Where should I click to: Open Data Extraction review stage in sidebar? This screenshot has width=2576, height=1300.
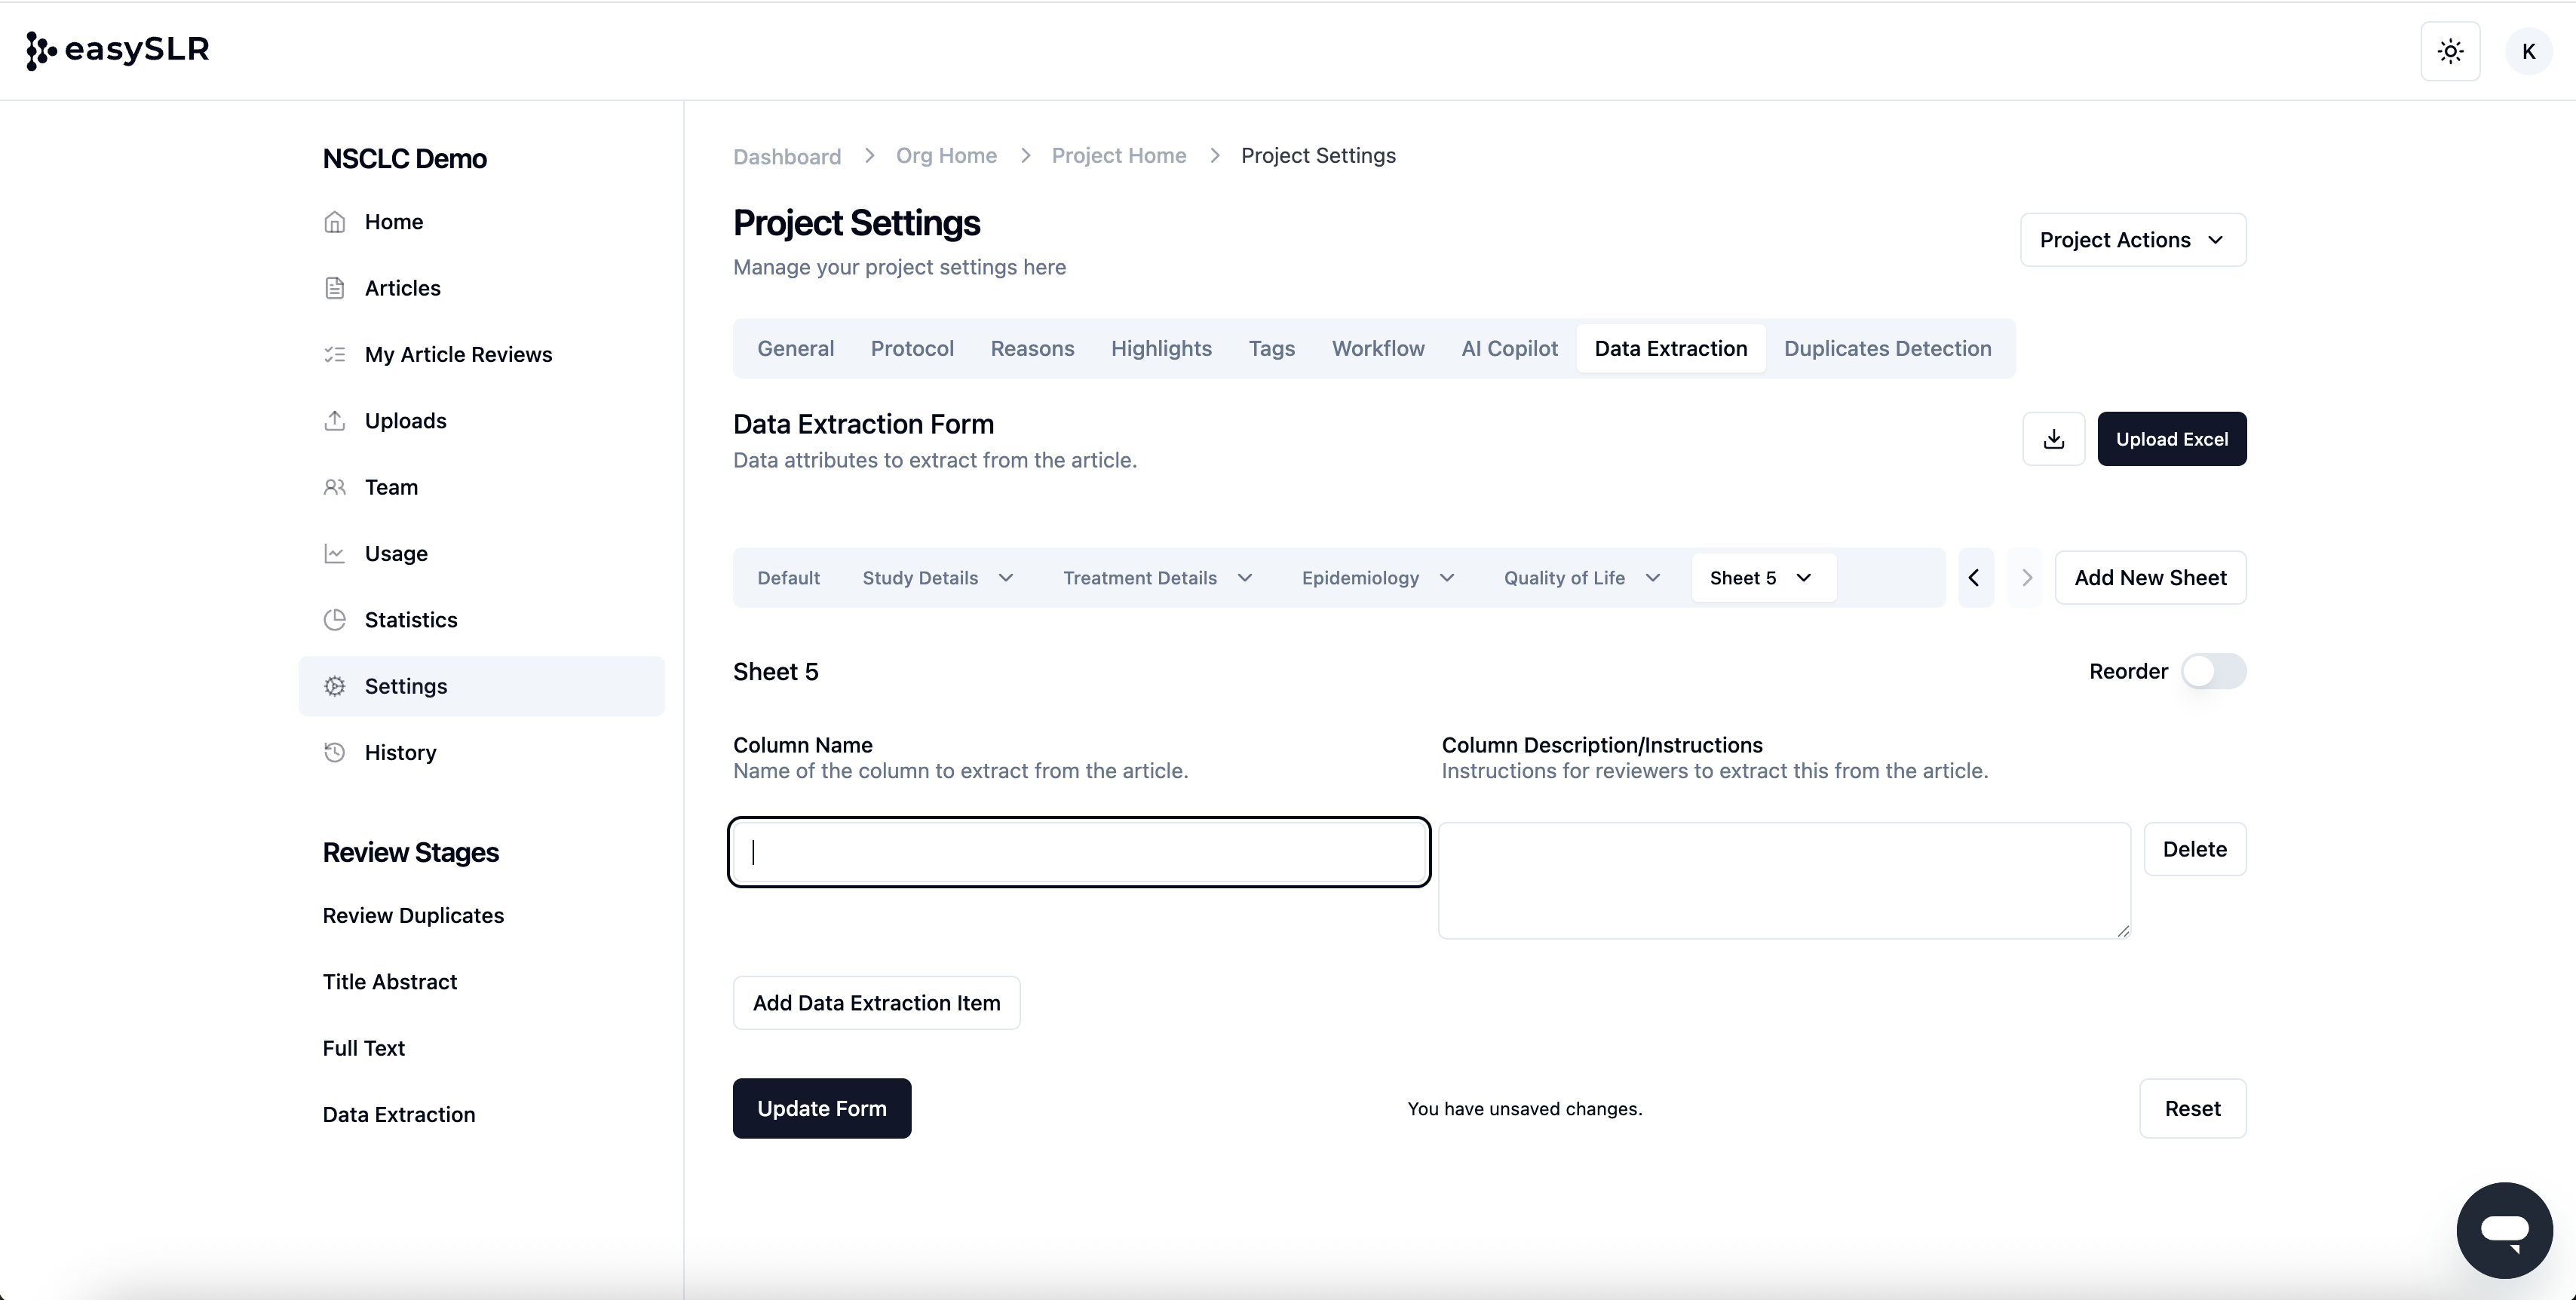click(399, 1115)
